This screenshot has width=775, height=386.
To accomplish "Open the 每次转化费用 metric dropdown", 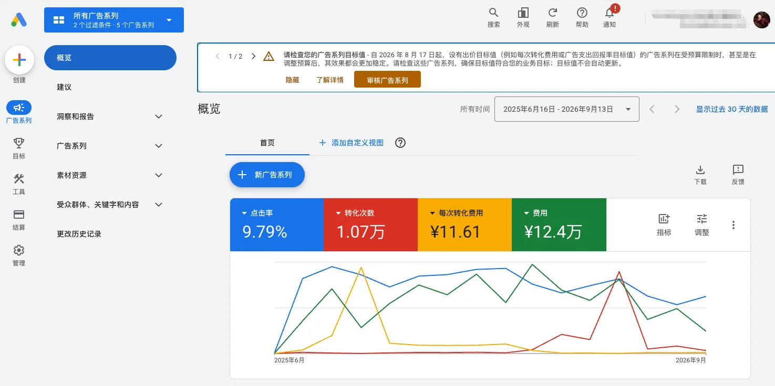I will 456,213.
